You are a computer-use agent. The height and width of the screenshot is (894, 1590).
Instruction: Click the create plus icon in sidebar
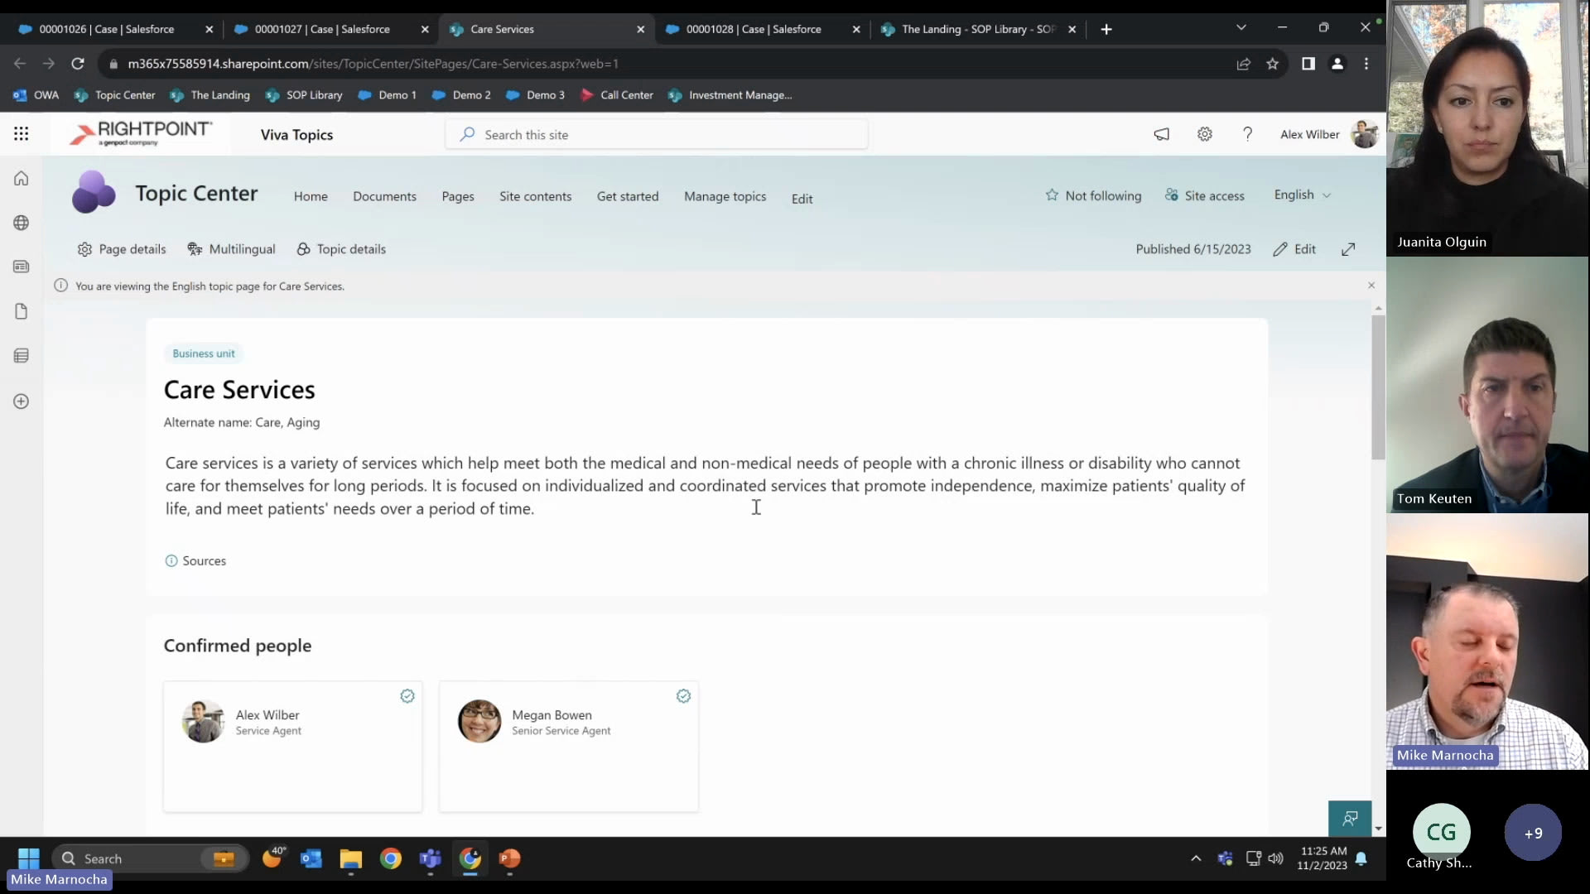pyautogui.click(x=22, y=401)
